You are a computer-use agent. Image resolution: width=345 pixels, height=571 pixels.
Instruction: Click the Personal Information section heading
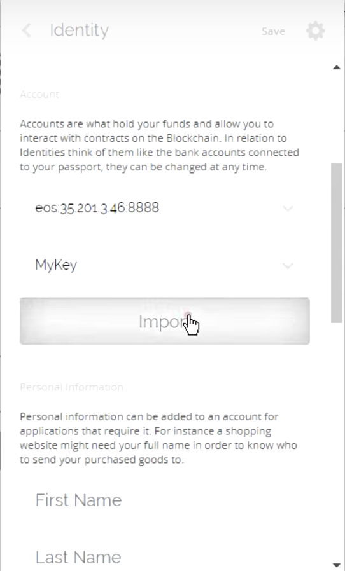71,387
